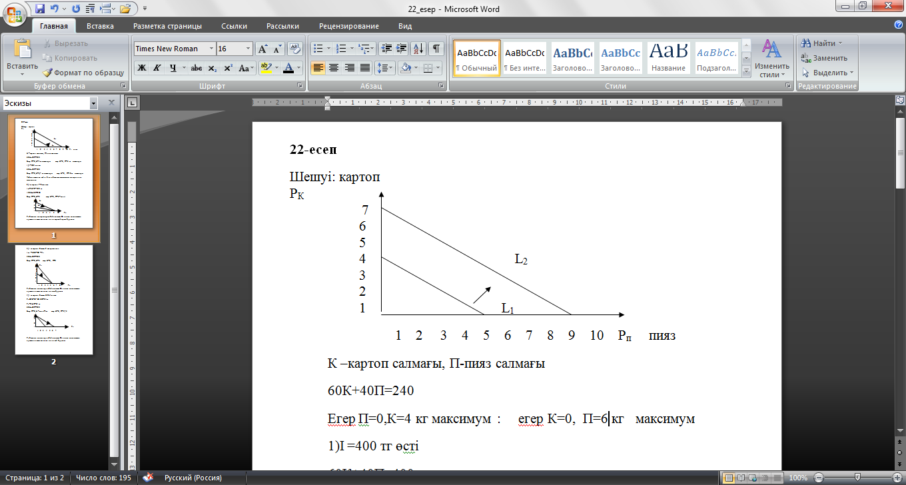This screenshot has width=906, height=485.
Task: Click the grow font icon
Action: point(262,49)
